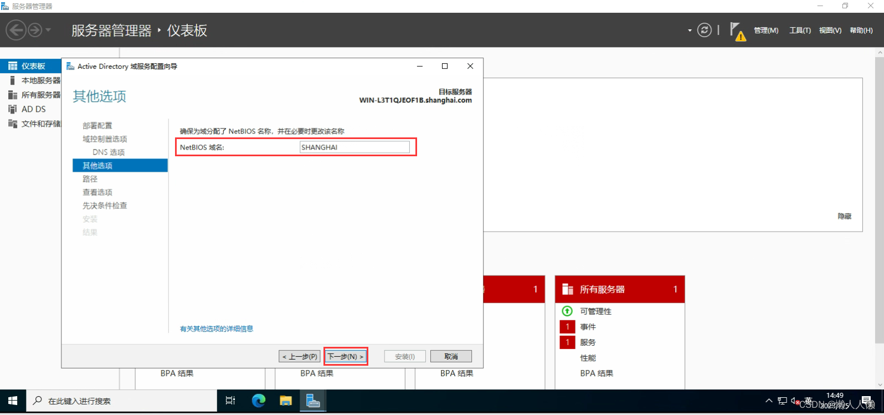Maximize the AD DS configuration wizard window

[445, 66]
